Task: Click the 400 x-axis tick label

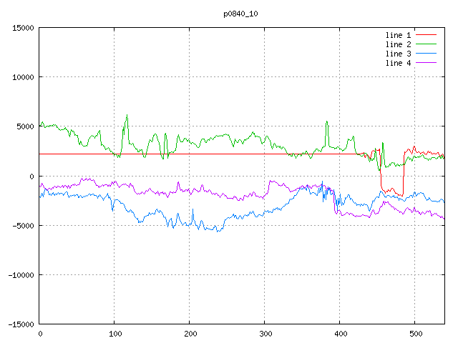Action: [x=340, y=334]
